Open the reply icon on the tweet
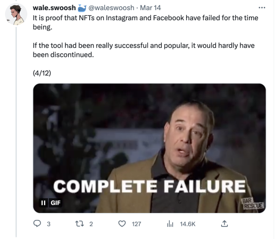This screenshot has width=275, height=239. 37,224
